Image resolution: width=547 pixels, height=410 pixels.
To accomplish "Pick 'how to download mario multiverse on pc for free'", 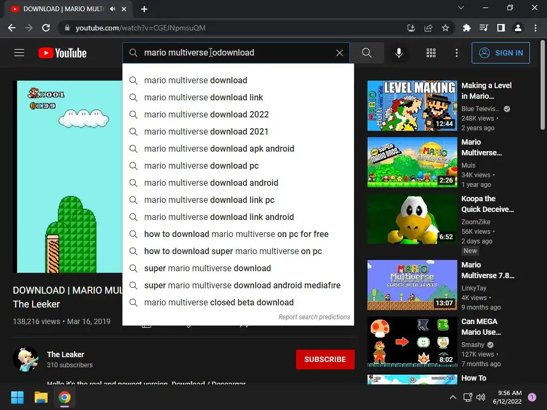I will click(238, 234).
